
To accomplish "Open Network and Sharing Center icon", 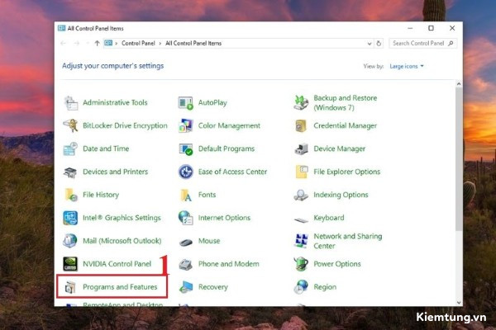I will tap(301, 241).
